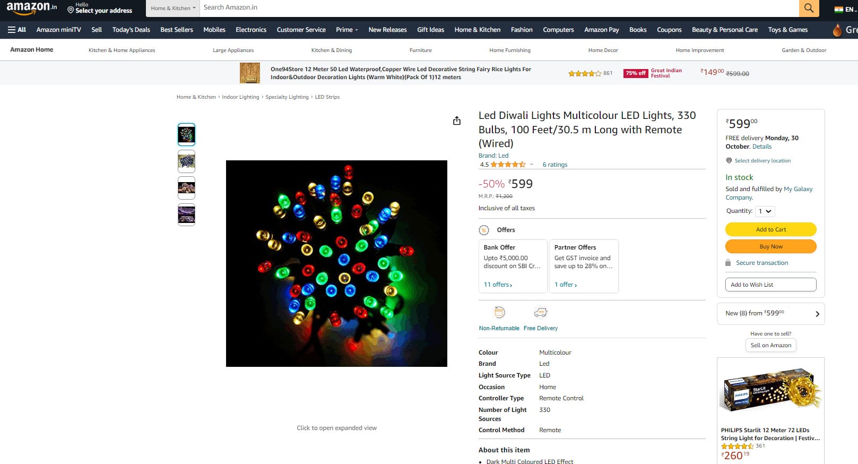Open the hamburger All menu
Screen dimensions: 858x464
point(17,30)
